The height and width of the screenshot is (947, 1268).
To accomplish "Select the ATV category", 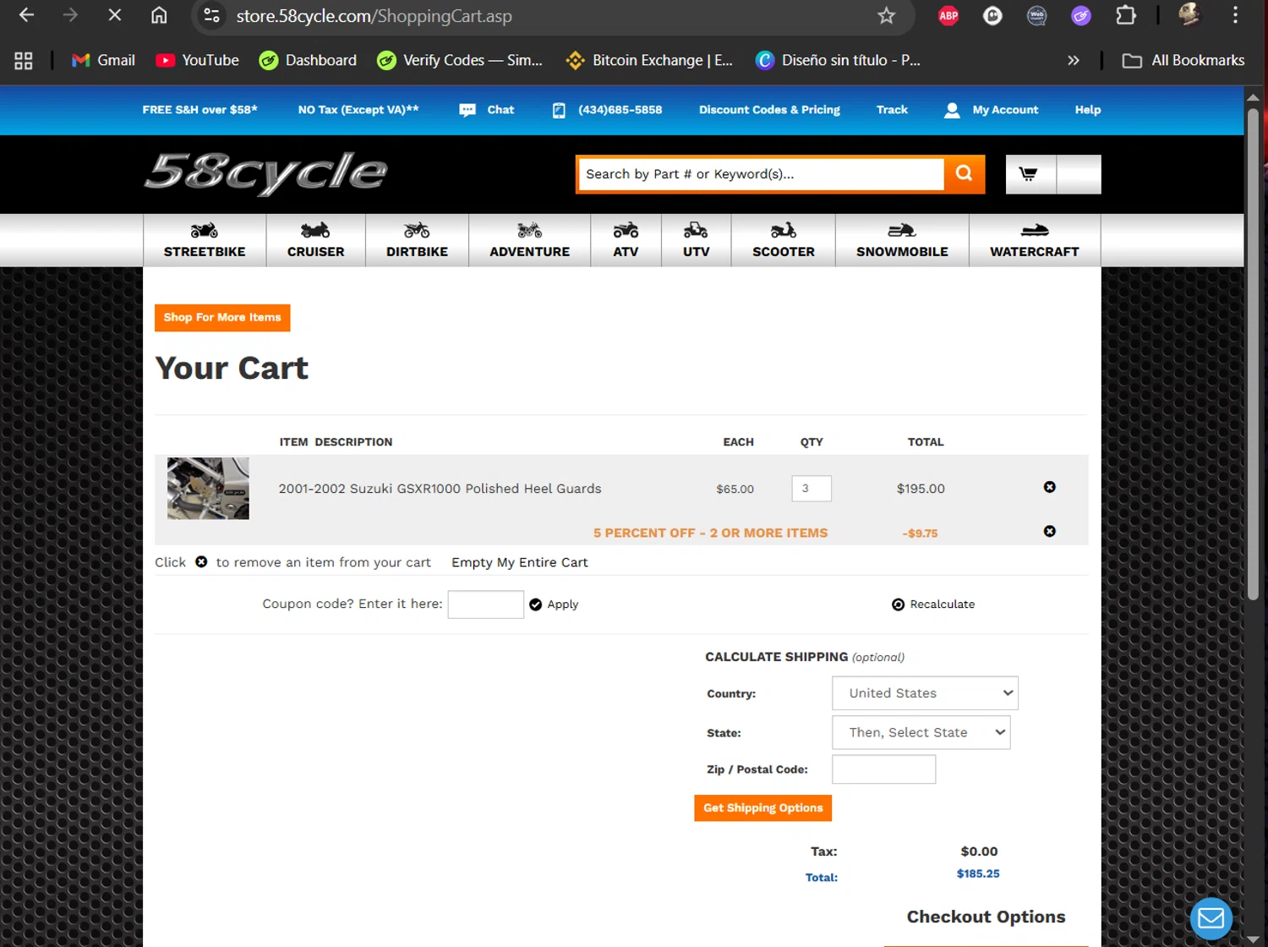I will 626,240.
